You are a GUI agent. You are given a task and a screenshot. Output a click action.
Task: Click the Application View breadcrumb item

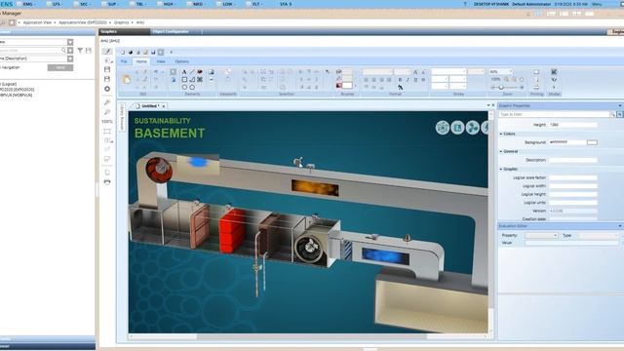[37, 22]
